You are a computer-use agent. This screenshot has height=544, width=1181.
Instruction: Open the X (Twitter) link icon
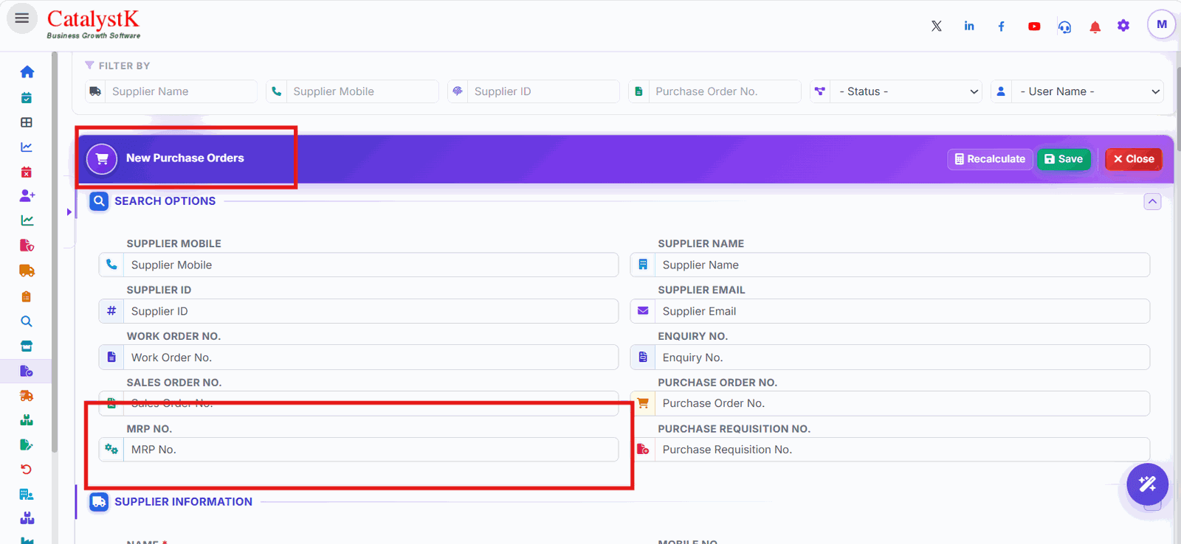tap(936, 26)
